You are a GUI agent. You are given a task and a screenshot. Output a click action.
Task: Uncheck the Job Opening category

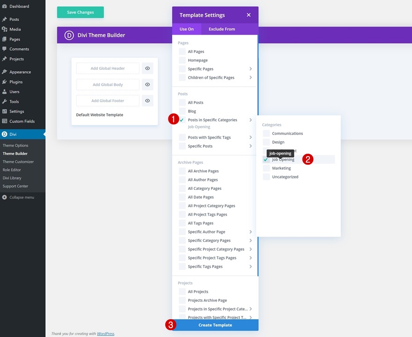[266, 159]
